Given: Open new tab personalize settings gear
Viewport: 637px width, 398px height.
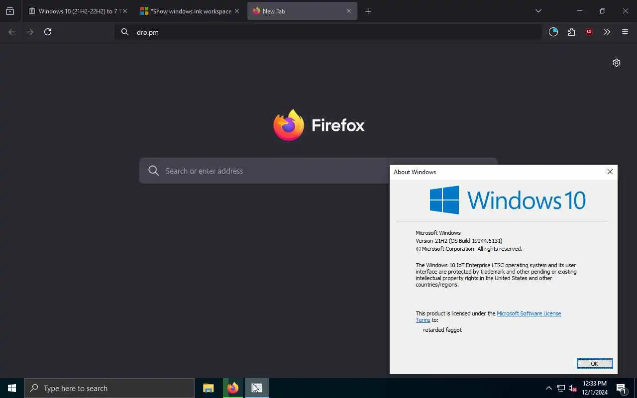Looking at the screenshot, I should pyautogui.click(x=617, y=63).
